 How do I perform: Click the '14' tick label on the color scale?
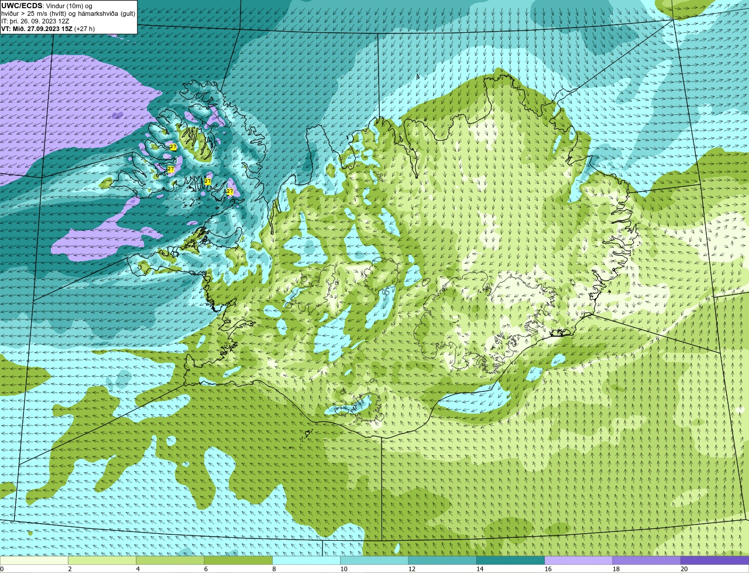click(x=480, y=569)
